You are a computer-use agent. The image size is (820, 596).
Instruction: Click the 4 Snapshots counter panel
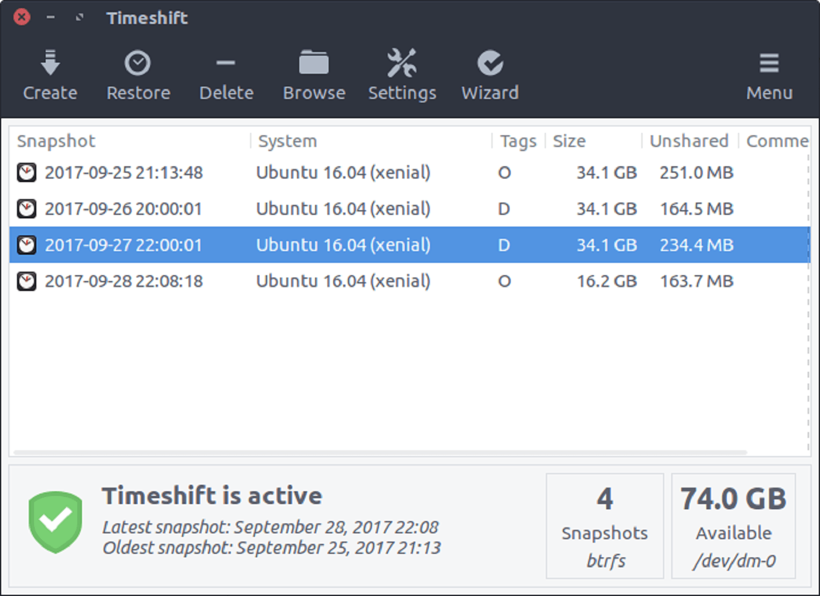click(604, 525)
